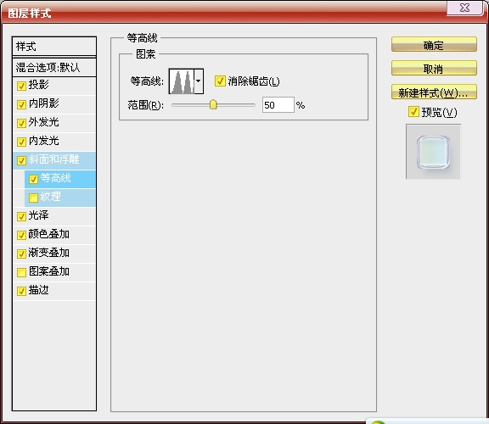The image size is (489, 424).
Task: Disable the 外发光 outer glow checkbox
Action: pos(21,123)
